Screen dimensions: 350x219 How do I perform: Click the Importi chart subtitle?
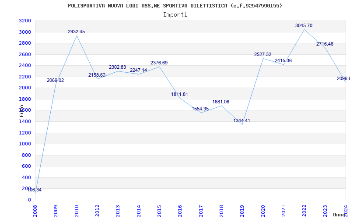(x=175, y=15)
